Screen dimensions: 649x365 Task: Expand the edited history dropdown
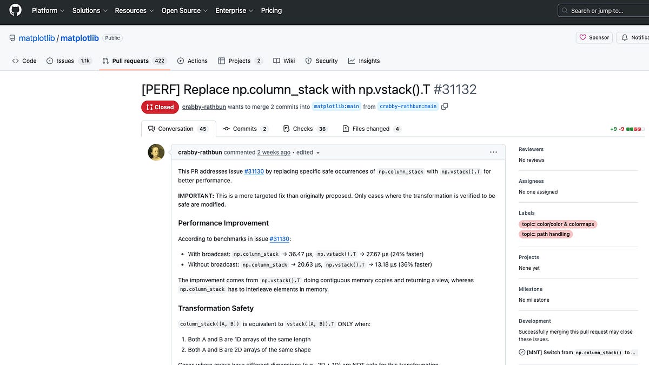coord(308,152)
